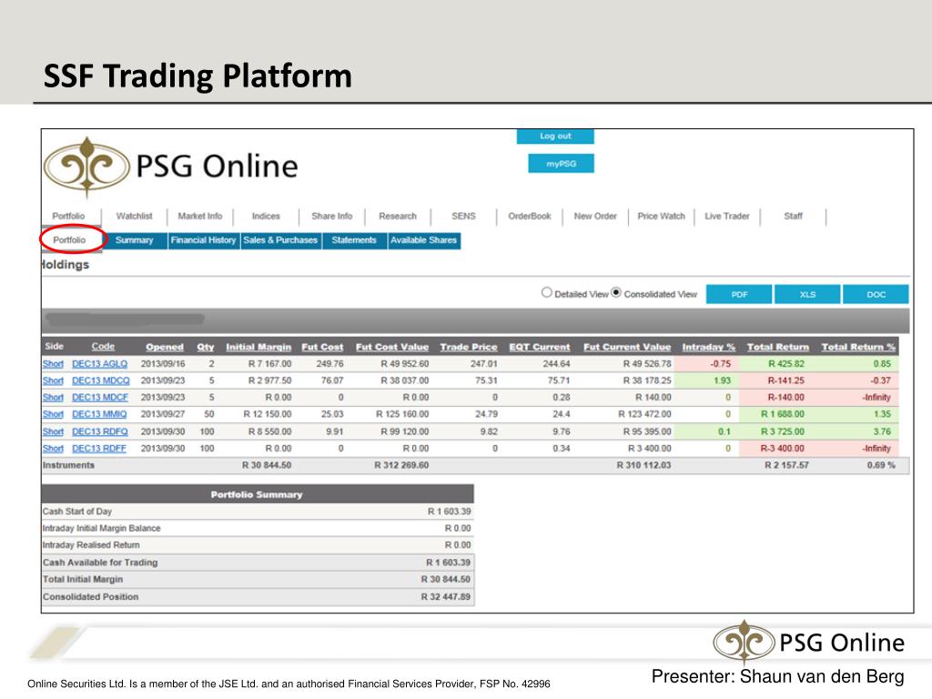Sort by Total Return column header
Image resolution: width=932 pixels, height=699 pixels.
coord(778,347)
